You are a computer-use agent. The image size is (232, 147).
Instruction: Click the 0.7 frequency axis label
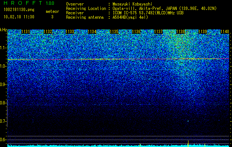(x=3, y=121)
